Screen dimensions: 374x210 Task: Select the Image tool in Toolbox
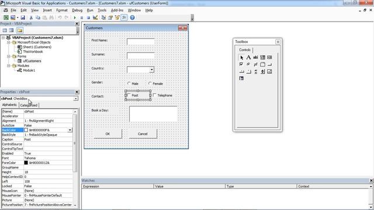coord(269,71)
